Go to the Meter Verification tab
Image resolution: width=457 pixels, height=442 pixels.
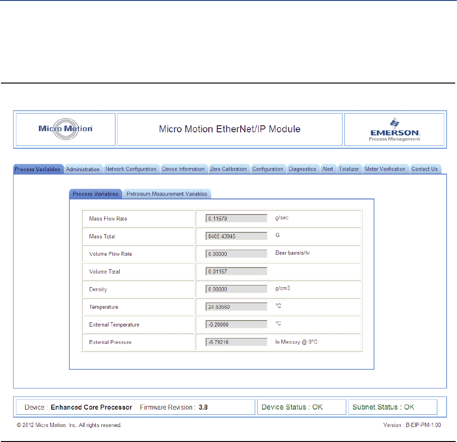385,169
